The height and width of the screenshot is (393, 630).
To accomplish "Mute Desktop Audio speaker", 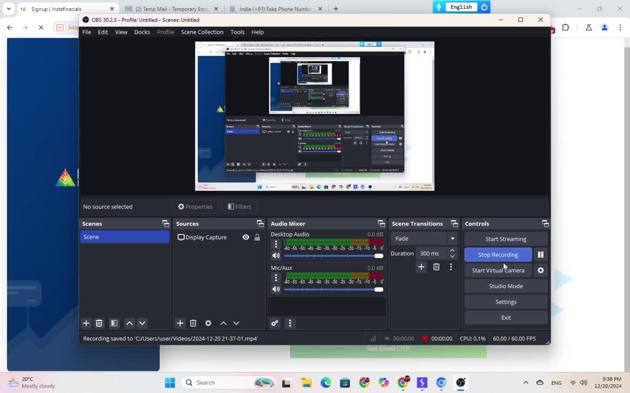I will (276, 255).
